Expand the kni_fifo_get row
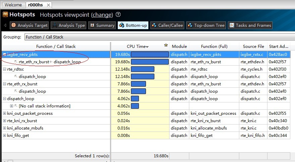The height and width of the screenshot is (162, 295). [x=4, y=136]
